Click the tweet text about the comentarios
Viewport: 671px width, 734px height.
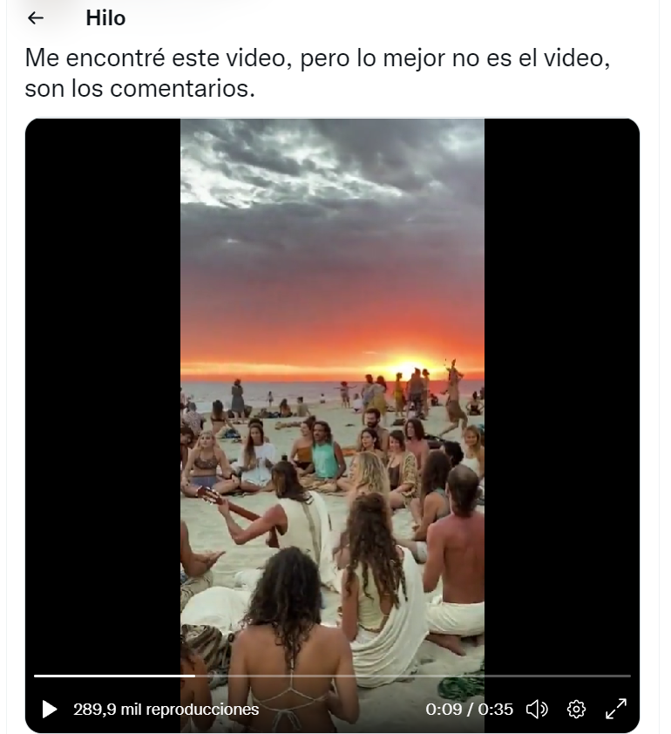click(x=317, y=73)
